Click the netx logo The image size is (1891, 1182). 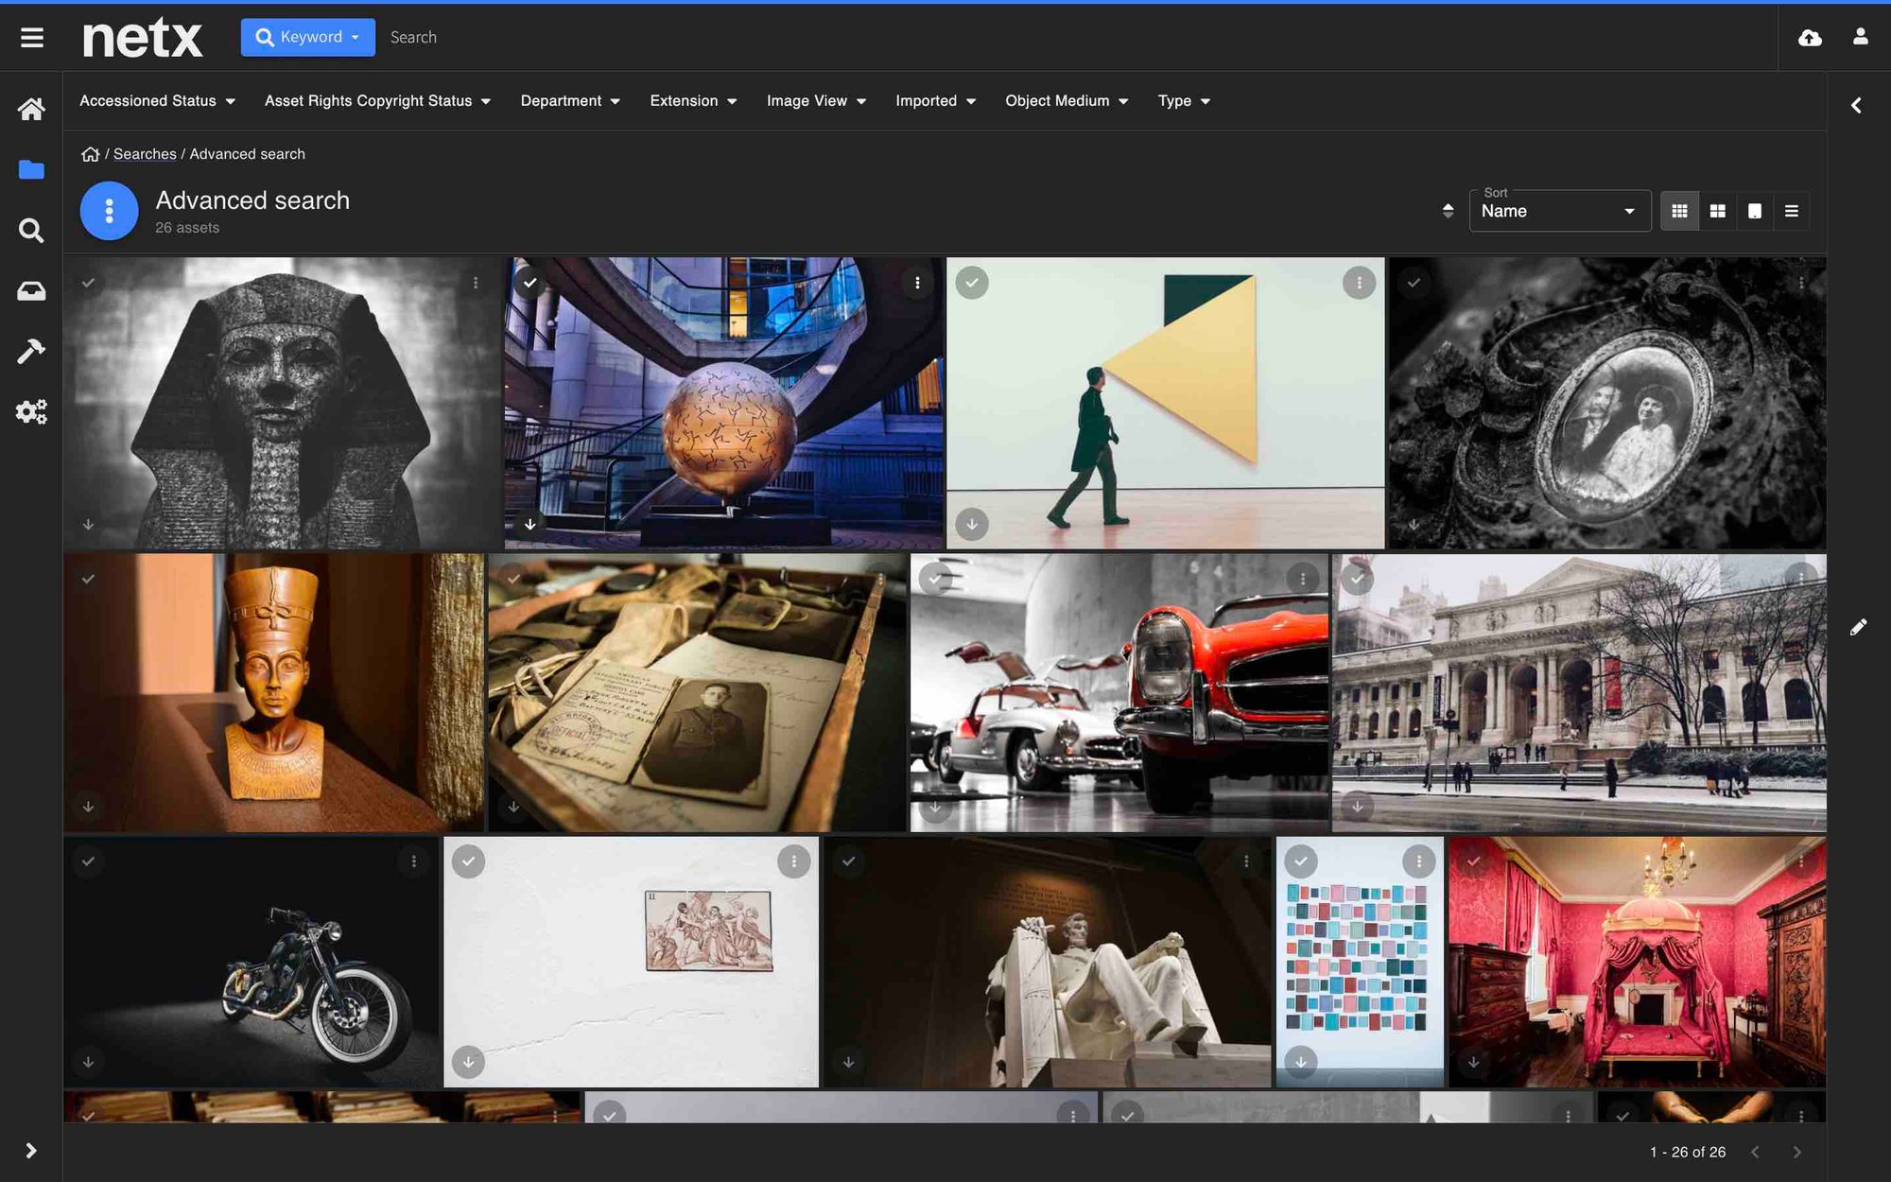143,38
